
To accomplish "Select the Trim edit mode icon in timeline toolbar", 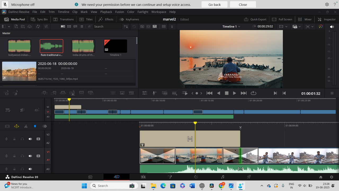I will [16, 126].
